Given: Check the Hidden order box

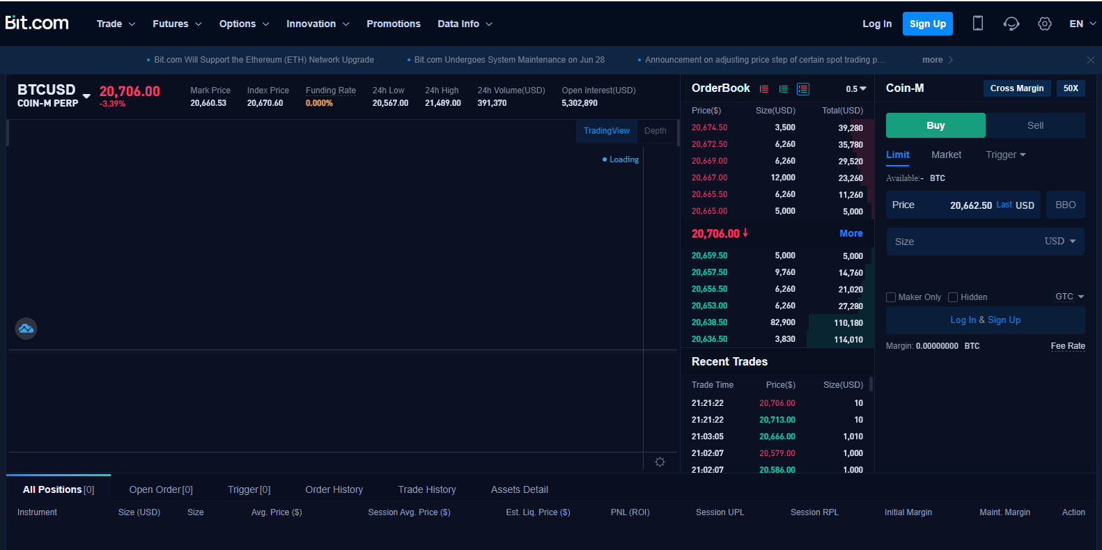Looking at the screenshot, I should [953, 297].
